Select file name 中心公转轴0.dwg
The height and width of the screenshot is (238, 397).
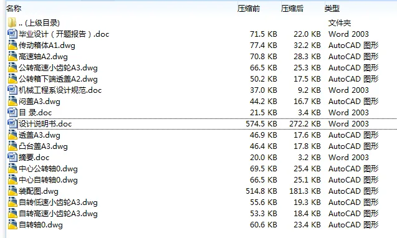tap(48, 169)
